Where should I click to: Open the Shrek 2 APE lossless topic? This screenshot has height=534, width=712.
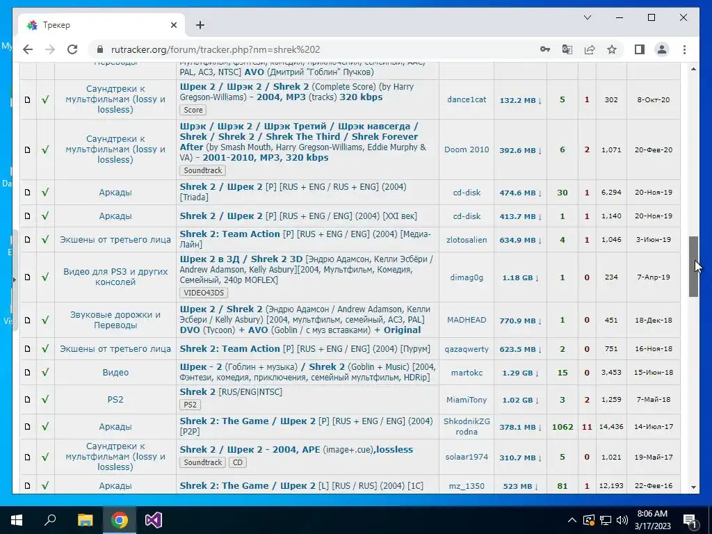pos(296,450)
